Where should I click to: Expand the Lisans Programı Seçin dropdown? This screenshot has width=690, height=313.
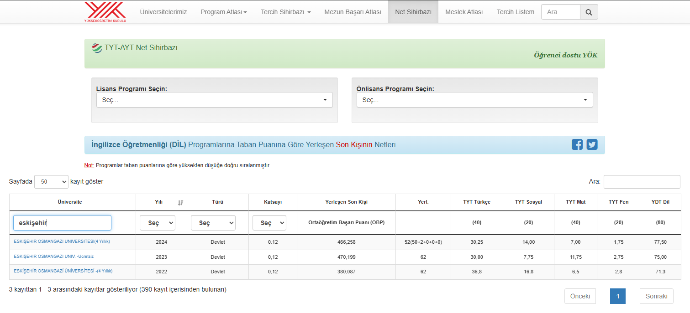(x=214, y=100)
